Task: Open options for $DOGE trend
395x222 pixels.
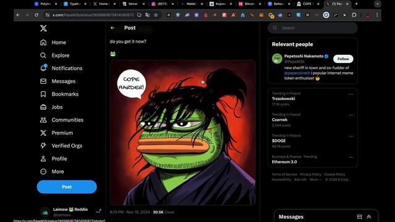Action: (x=351, y=136)
